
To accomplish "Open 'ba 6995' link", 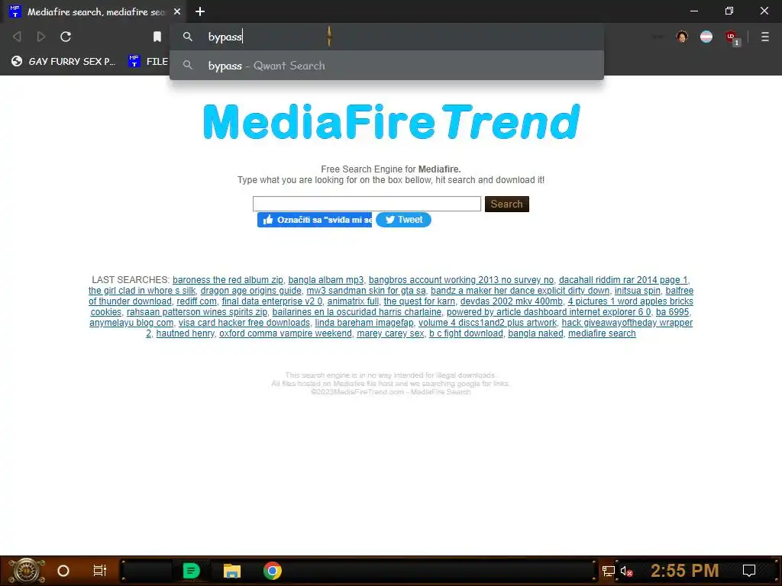I will point(672,312).
